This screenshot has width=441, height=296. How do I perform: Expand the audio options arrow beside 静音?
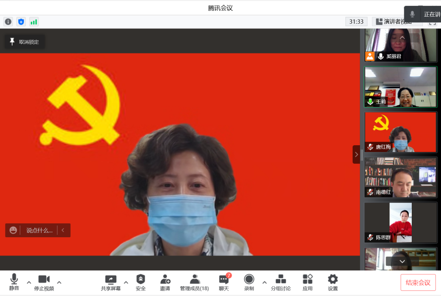click(x=29, y=282)
